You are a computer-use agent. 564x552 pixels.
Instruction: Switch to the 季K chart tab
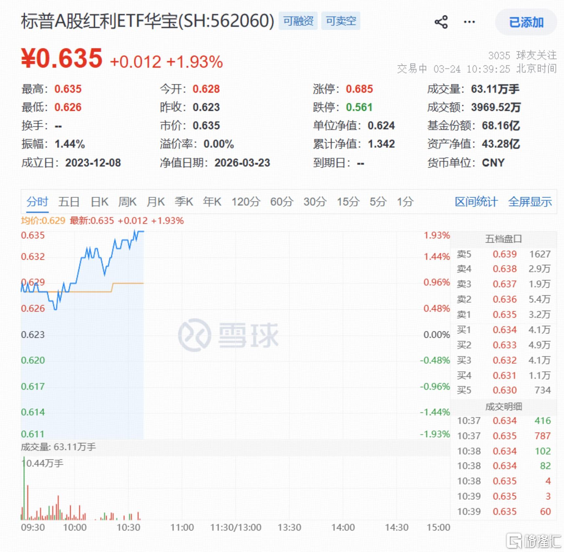pos(184,202)
